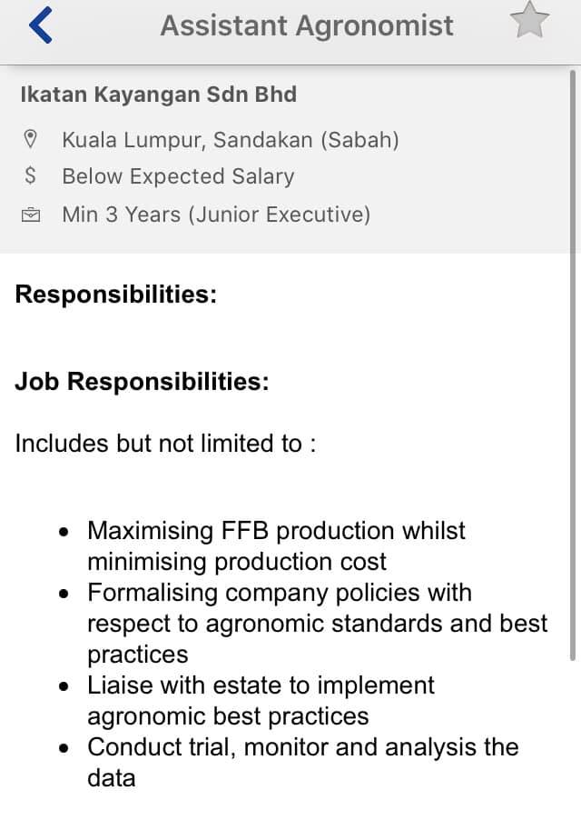This screenshot has height=830, width=581.
Task: Click 'Liaise with estate' bullet
Action: [261, 700]
